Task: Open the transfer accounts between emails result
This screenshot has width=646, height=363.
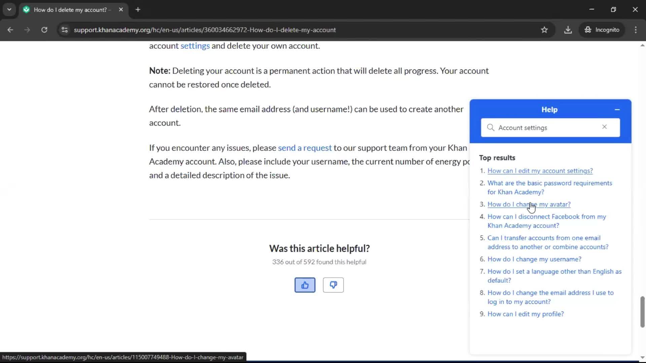Action: coord(548,242)
